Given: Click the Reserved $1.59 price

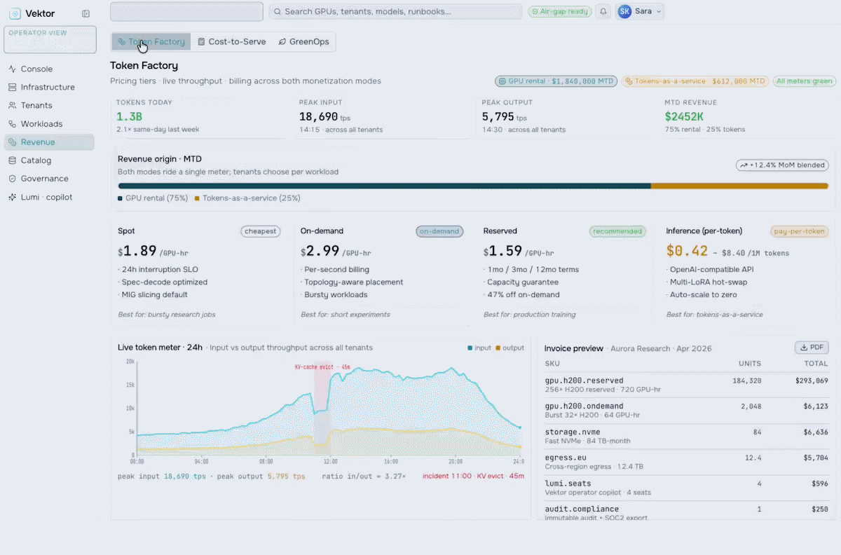Looking at the screenshot, I should [502, 251].
